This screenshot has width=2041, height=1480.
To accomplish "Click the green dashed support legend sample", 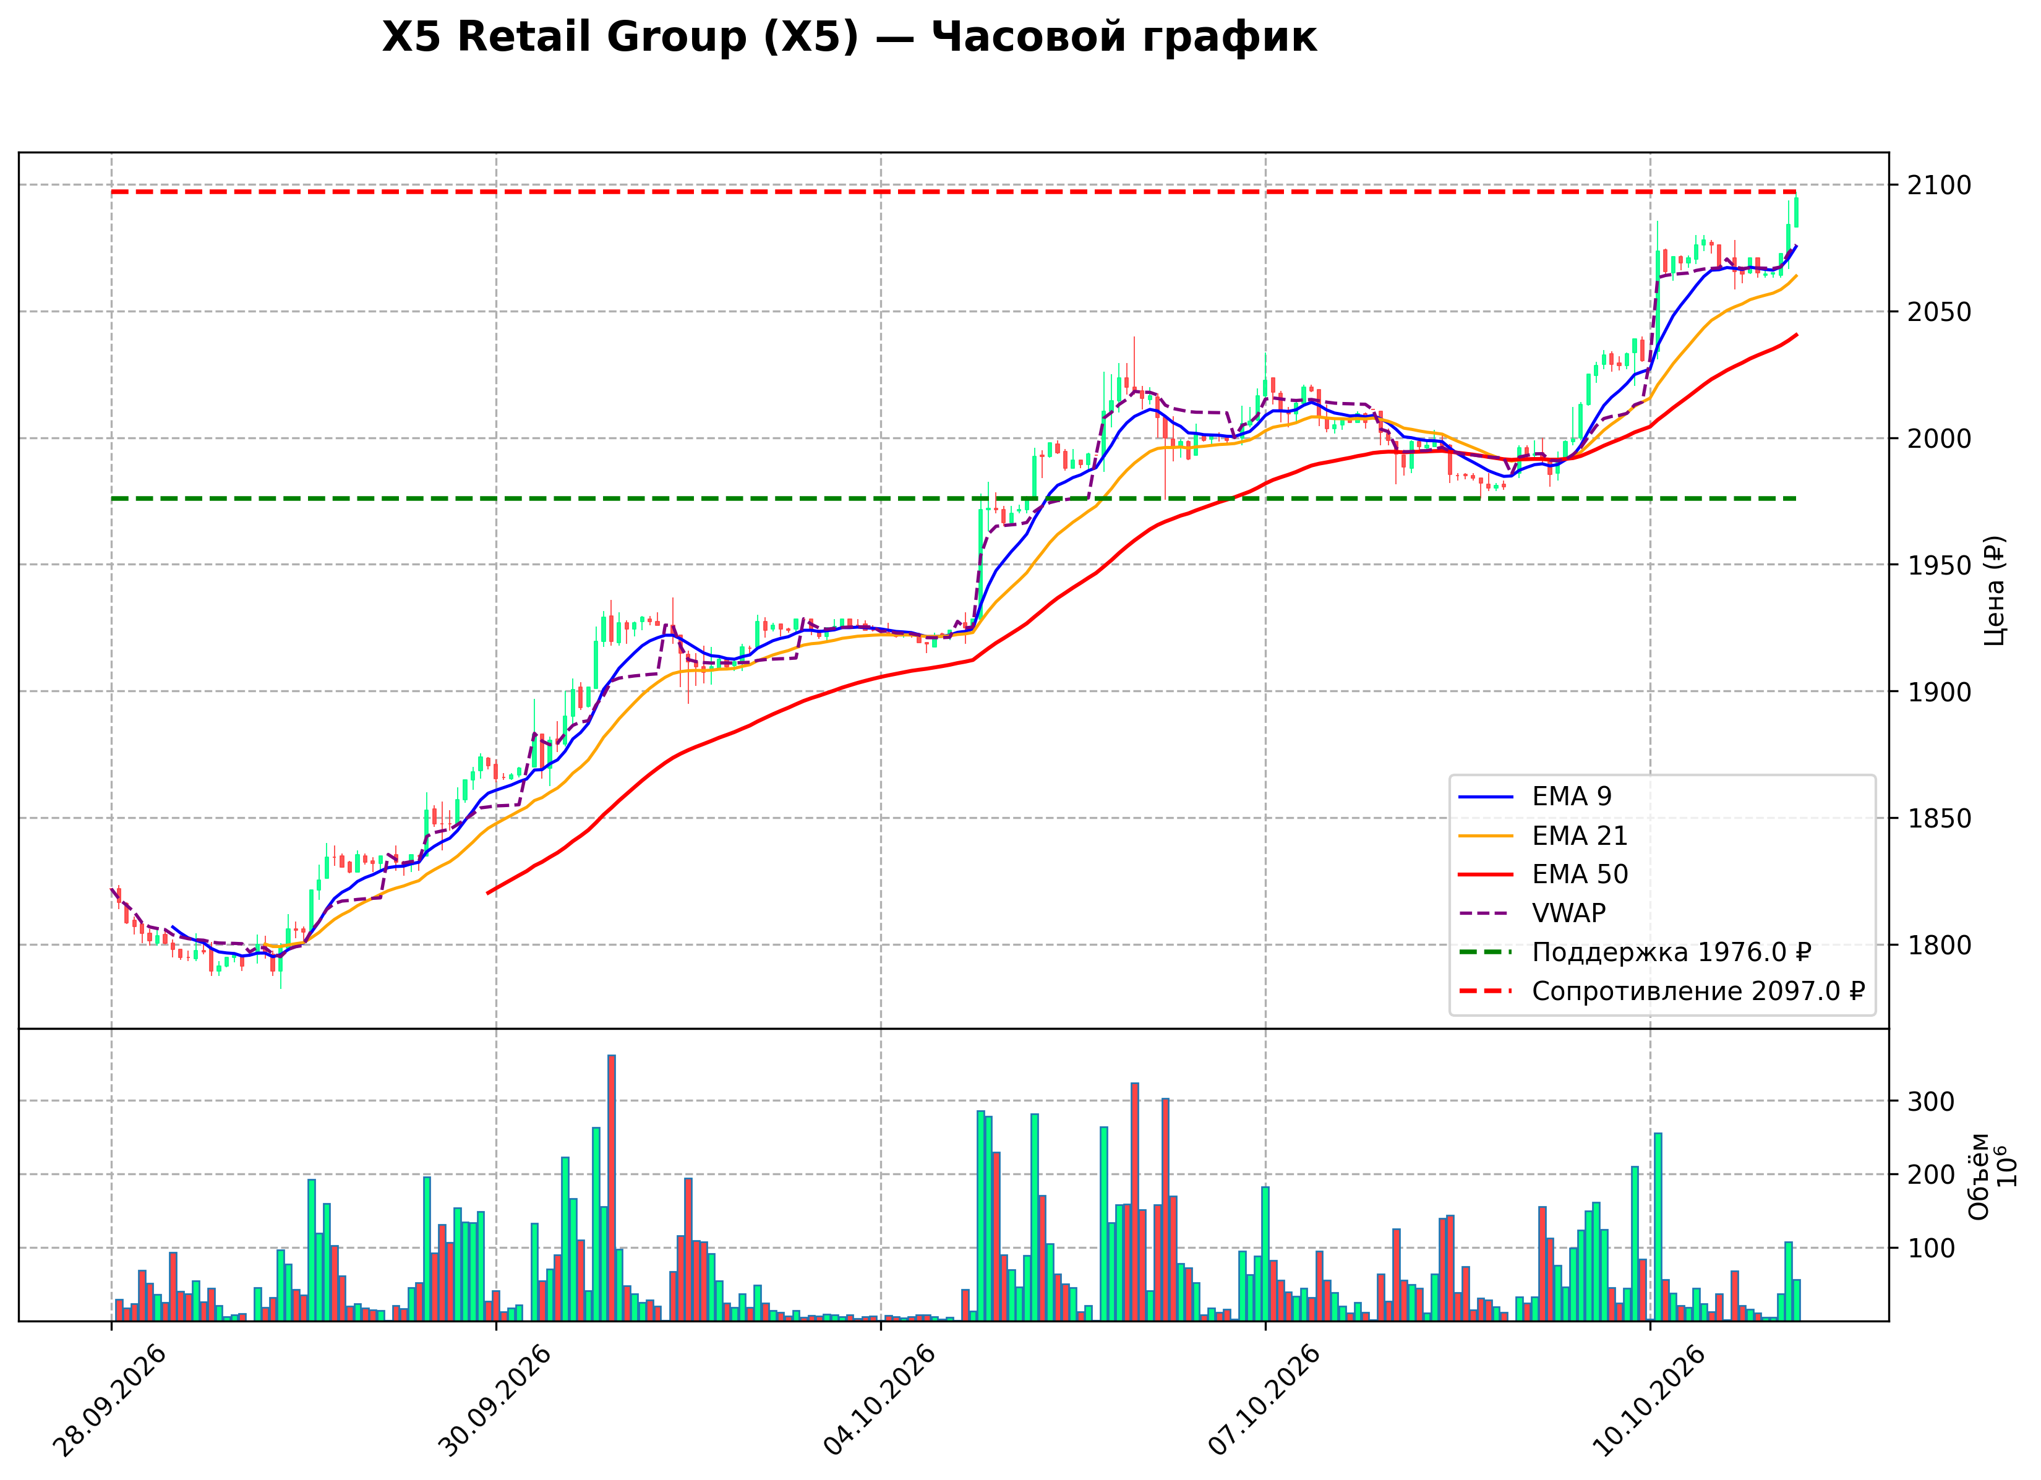I will 1485,952.
